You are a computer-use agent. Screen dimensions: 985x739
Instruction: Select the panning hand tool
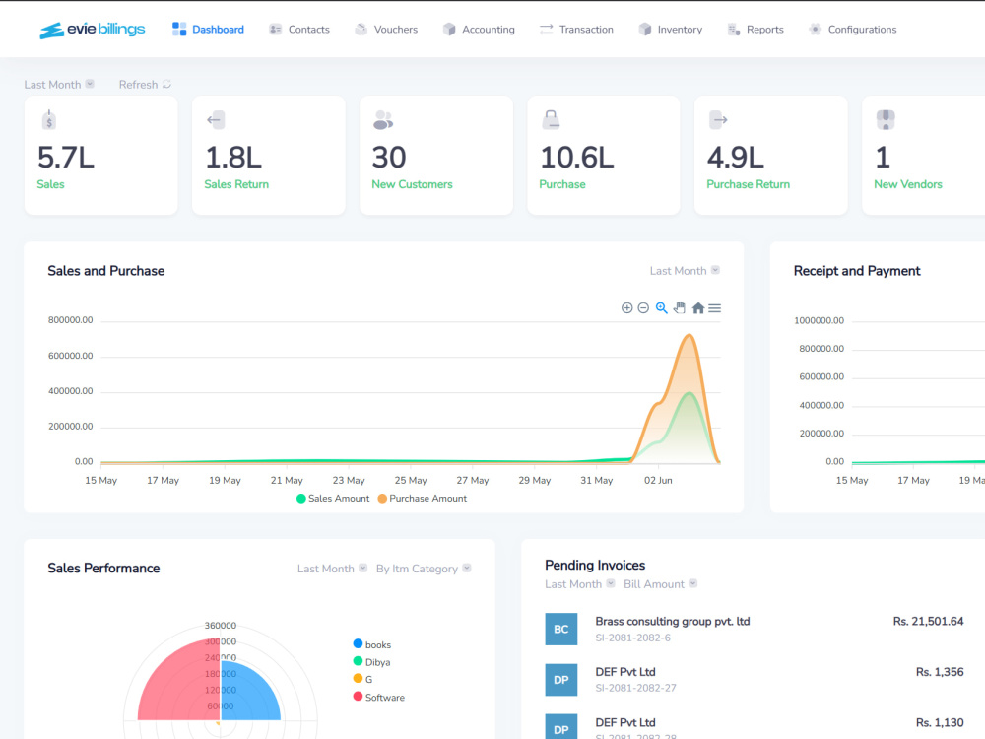(679, 307)
